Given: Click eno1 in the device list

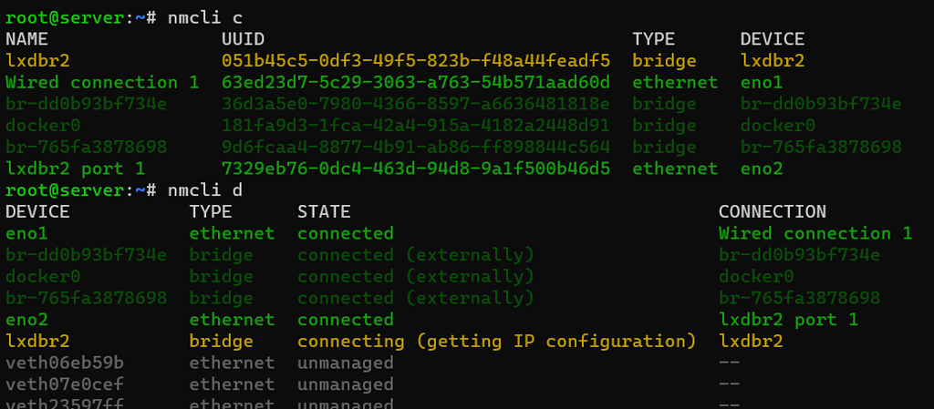Looking at the screenshot, I should pyautogui.click(x=26, y=233).
